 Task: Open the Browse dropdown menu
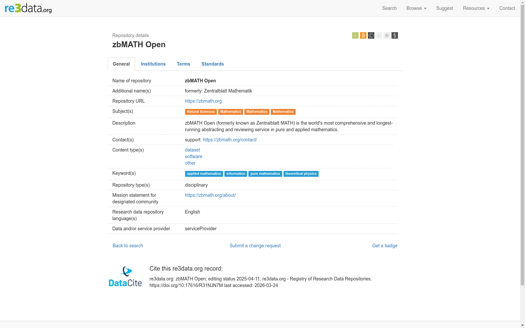coord(416,8)
